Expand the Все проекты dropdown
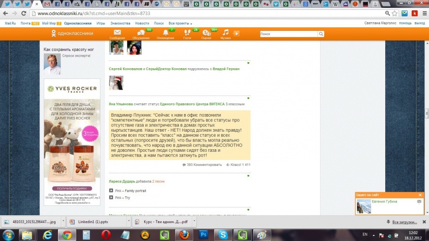 click(x=180, y=23)
